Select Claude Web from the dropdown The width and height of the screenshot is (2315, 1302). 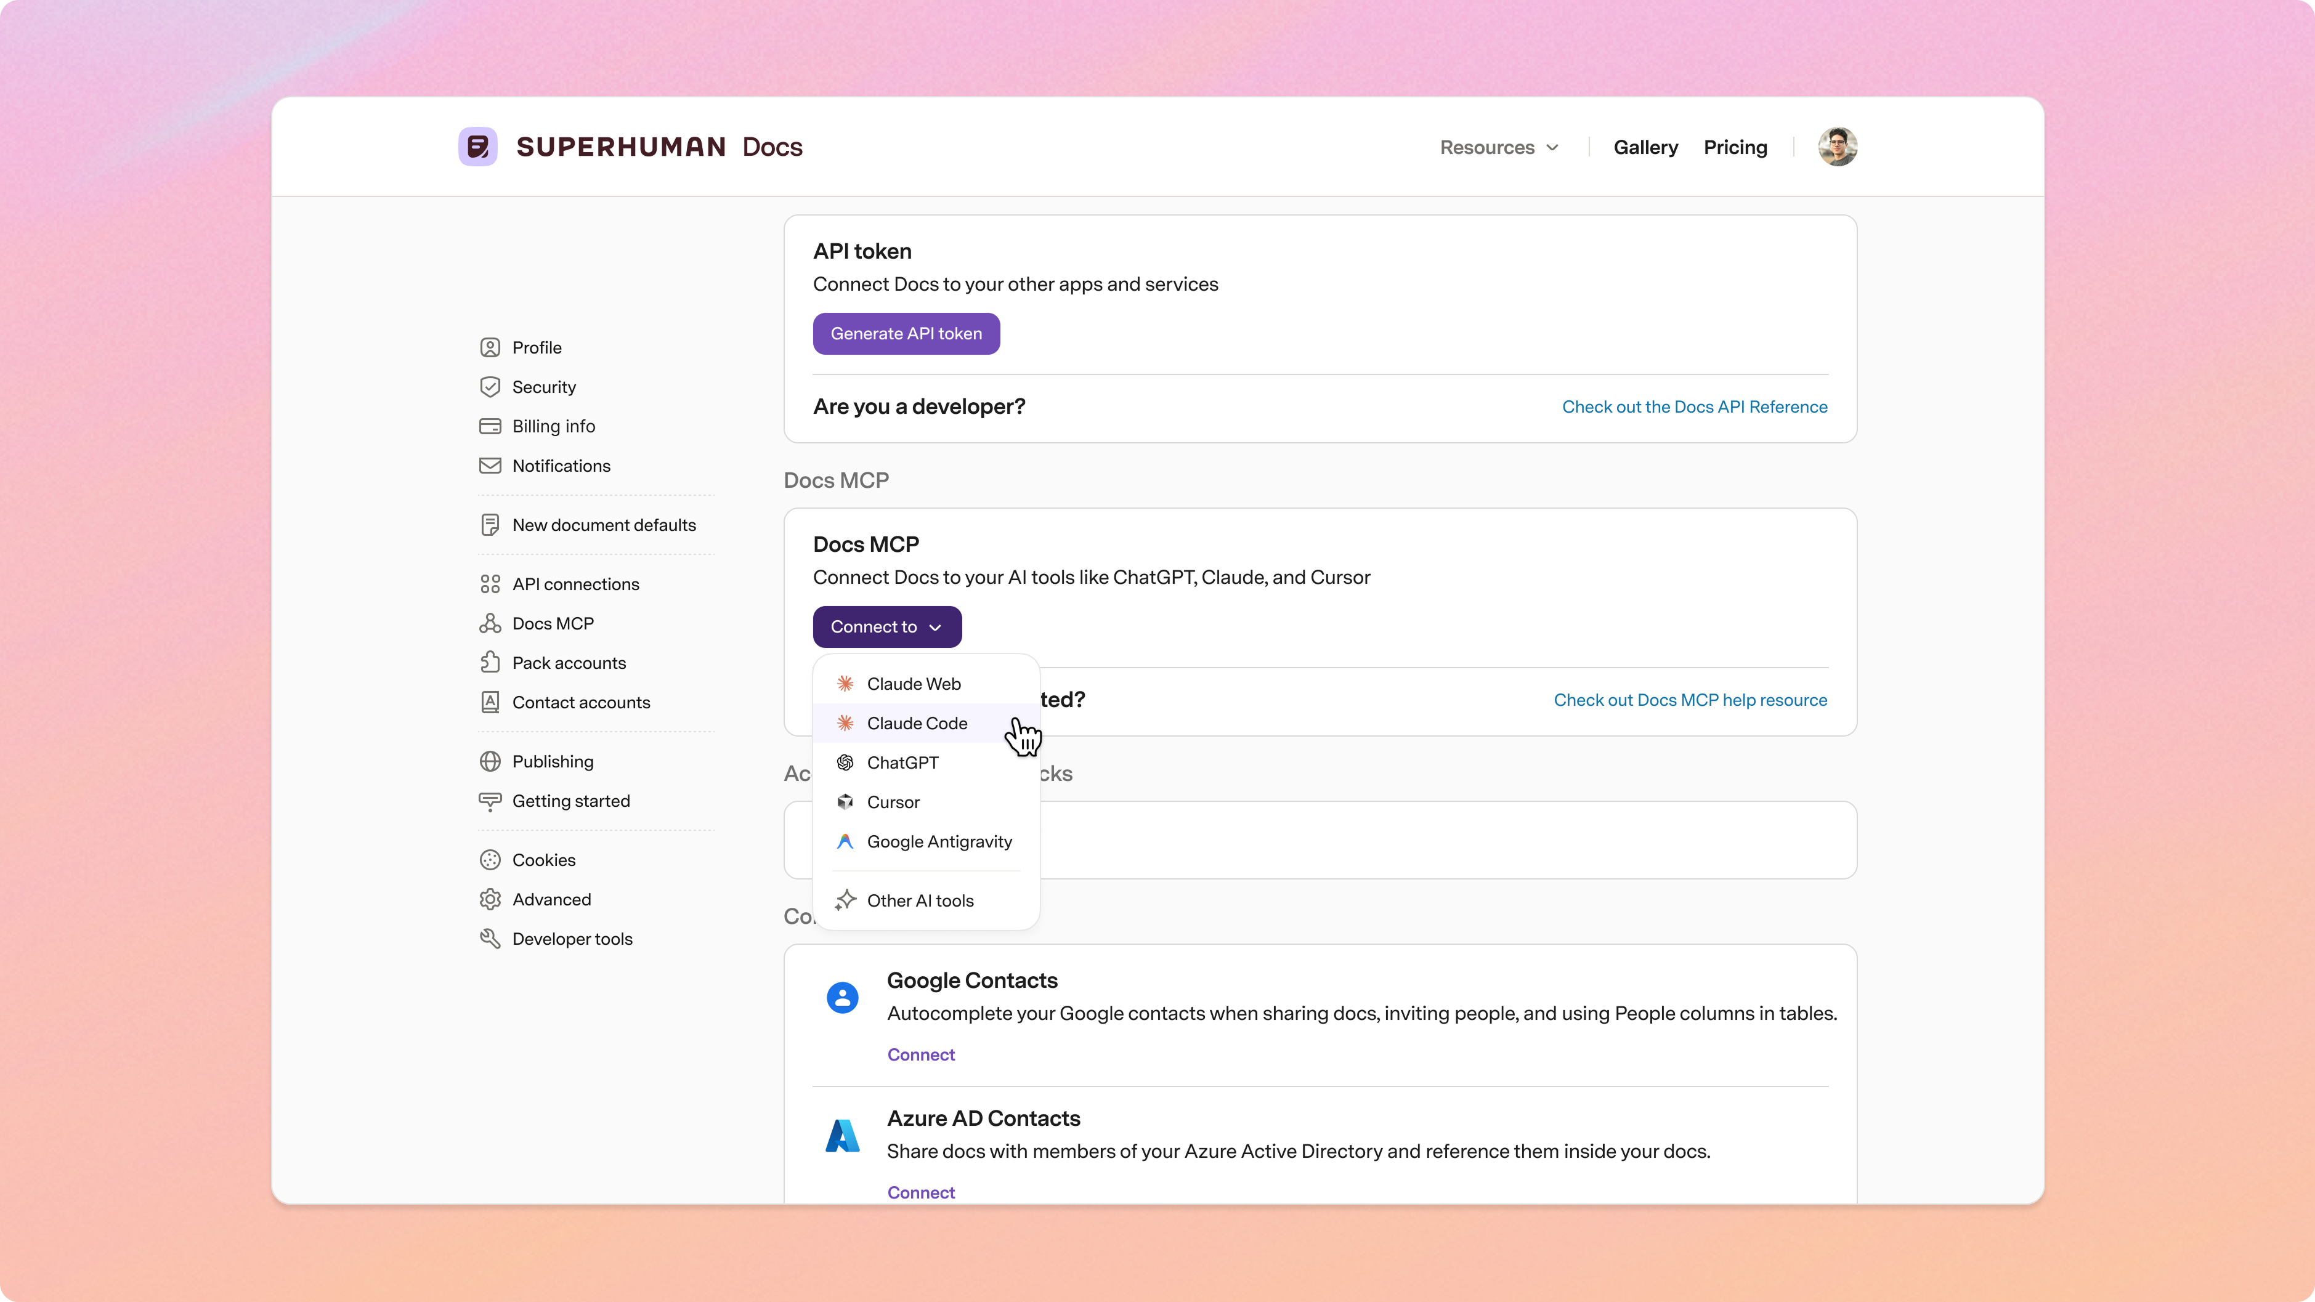point(926,684)
